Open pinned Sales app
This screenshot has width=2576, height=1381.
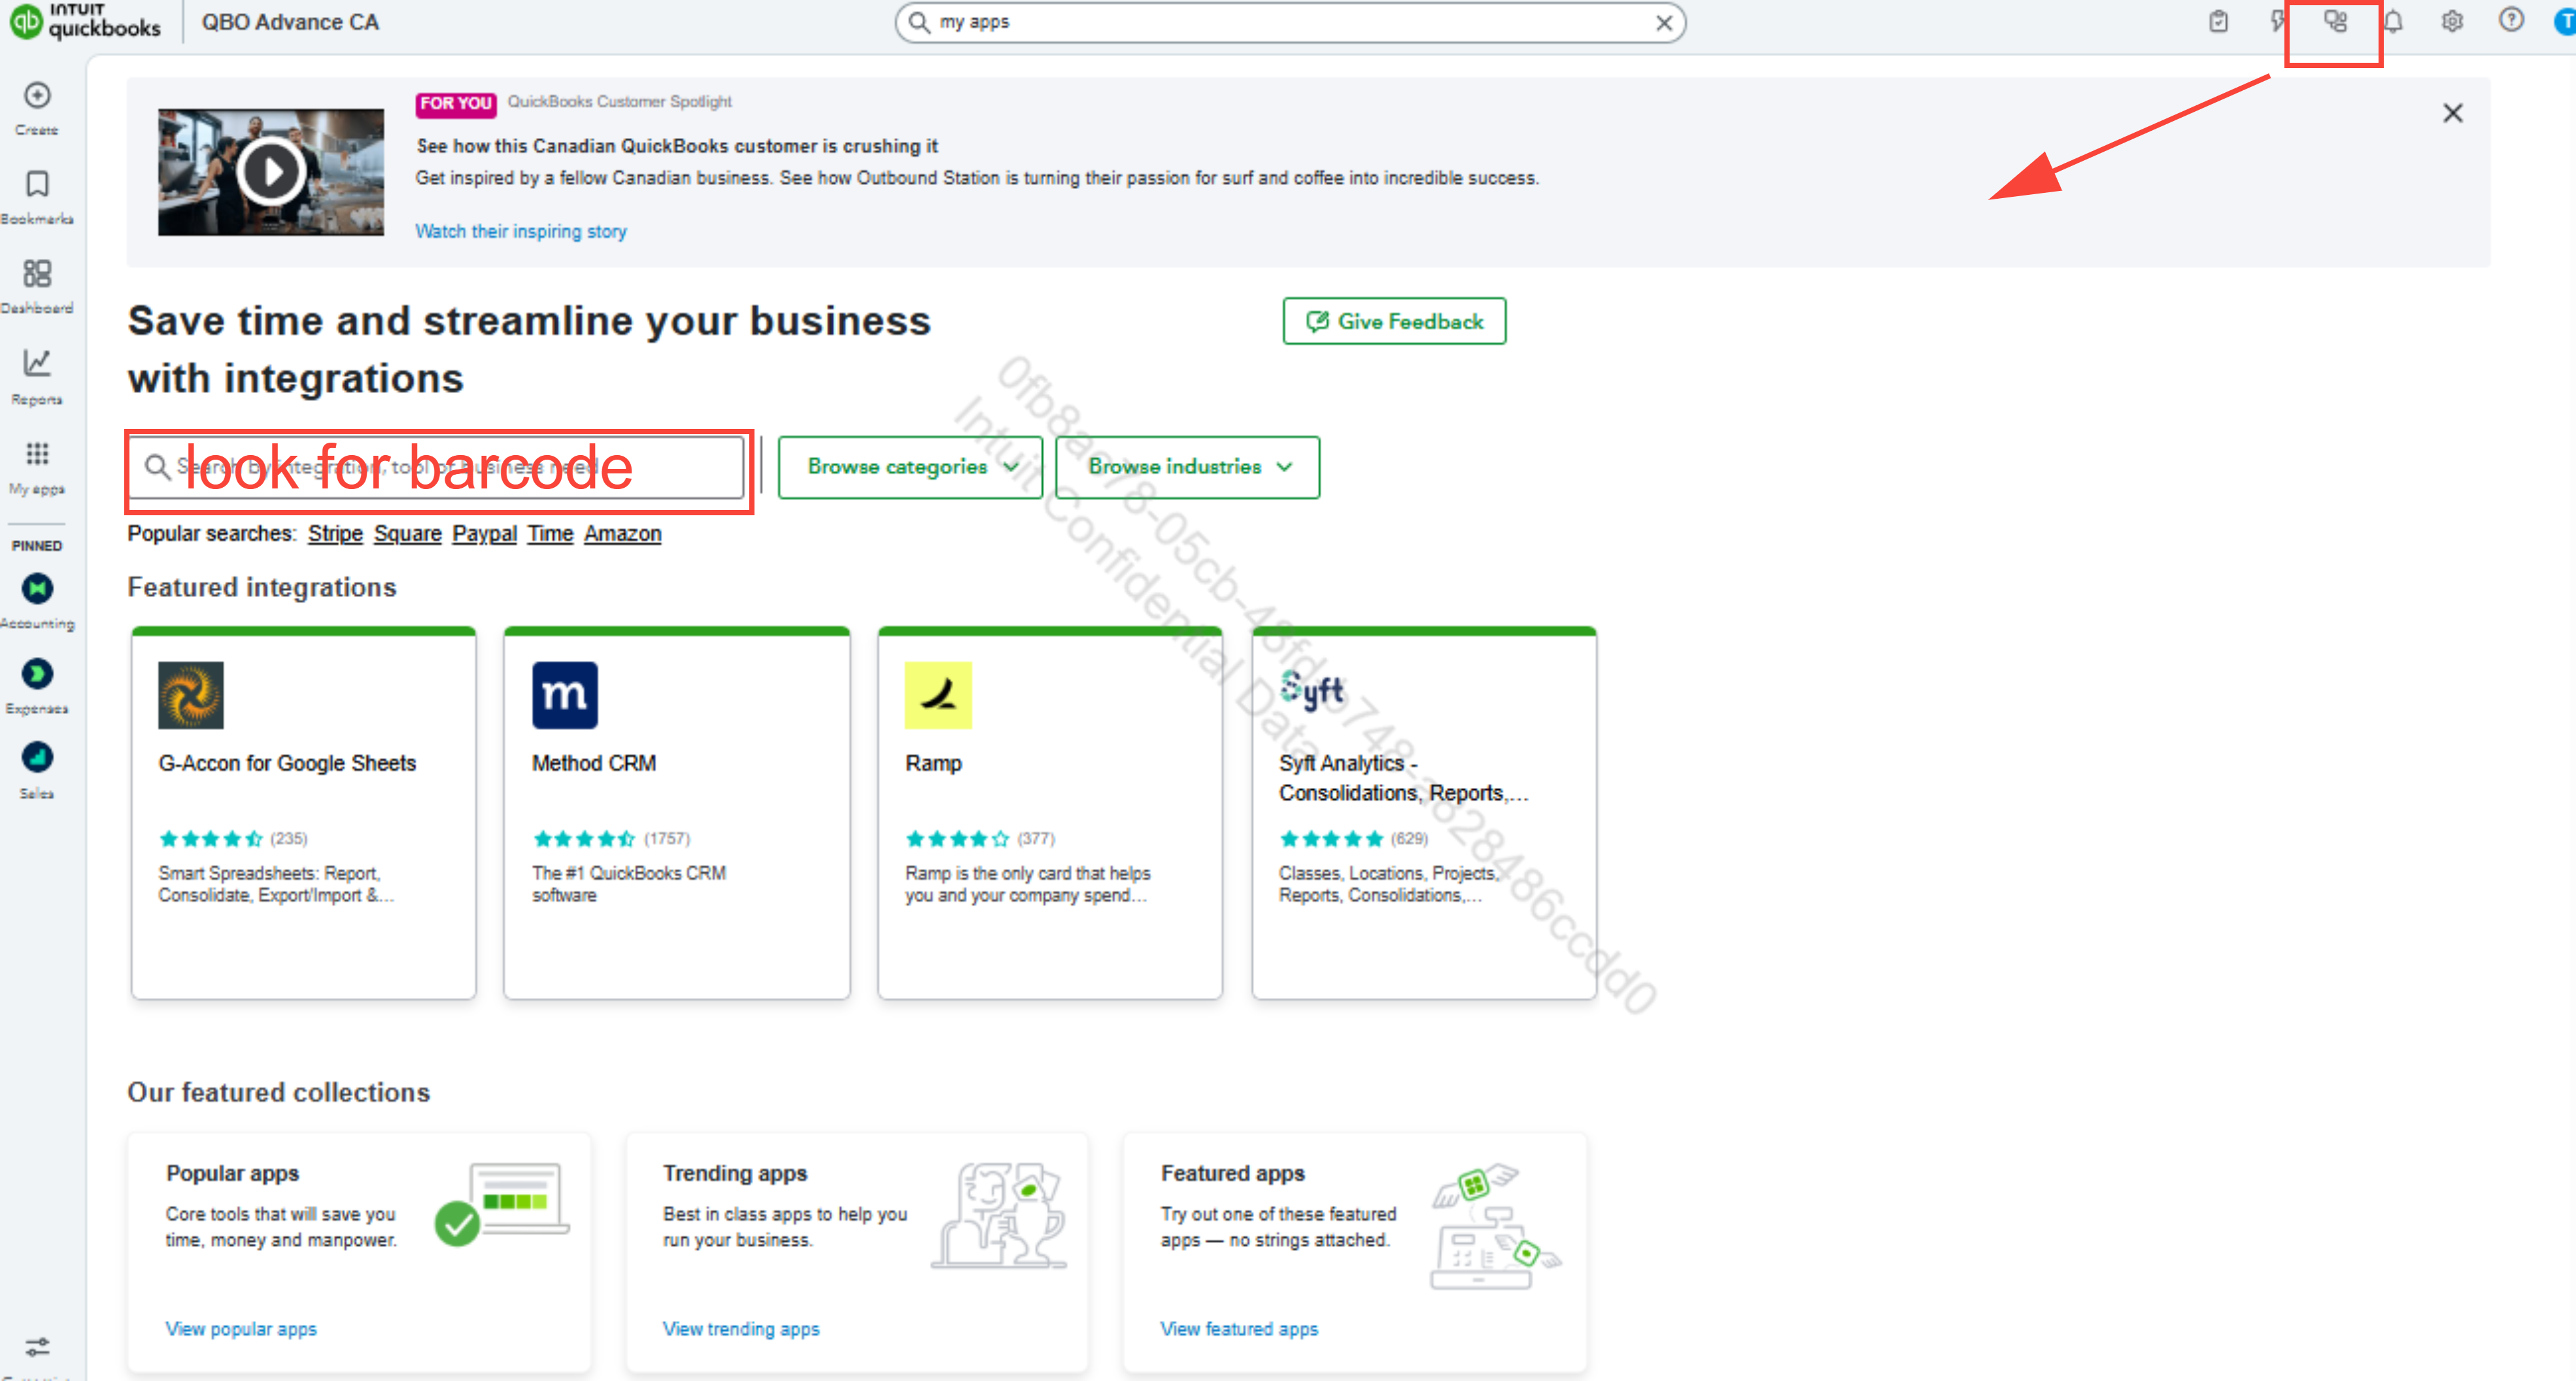[37, 770]
